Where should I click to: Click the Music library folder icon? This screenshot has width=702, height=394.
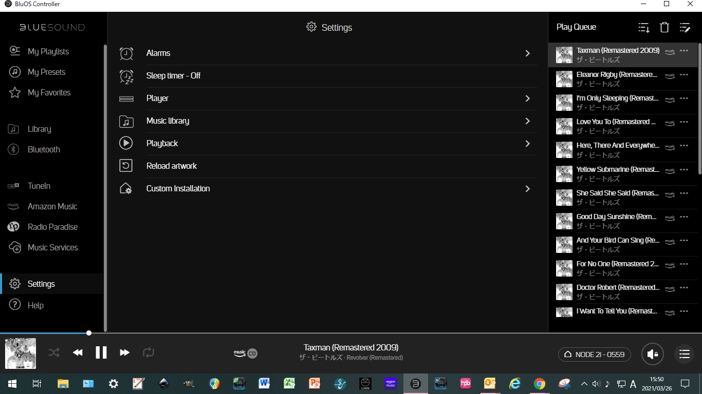(126, 121)
